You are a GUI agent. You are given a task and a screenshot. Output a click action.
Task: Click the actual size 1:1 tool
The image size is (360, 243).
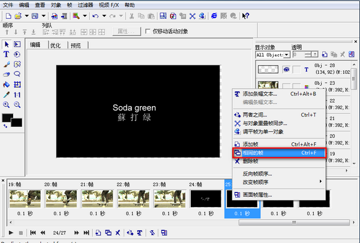pyautogui.click(x=17, y=95)
